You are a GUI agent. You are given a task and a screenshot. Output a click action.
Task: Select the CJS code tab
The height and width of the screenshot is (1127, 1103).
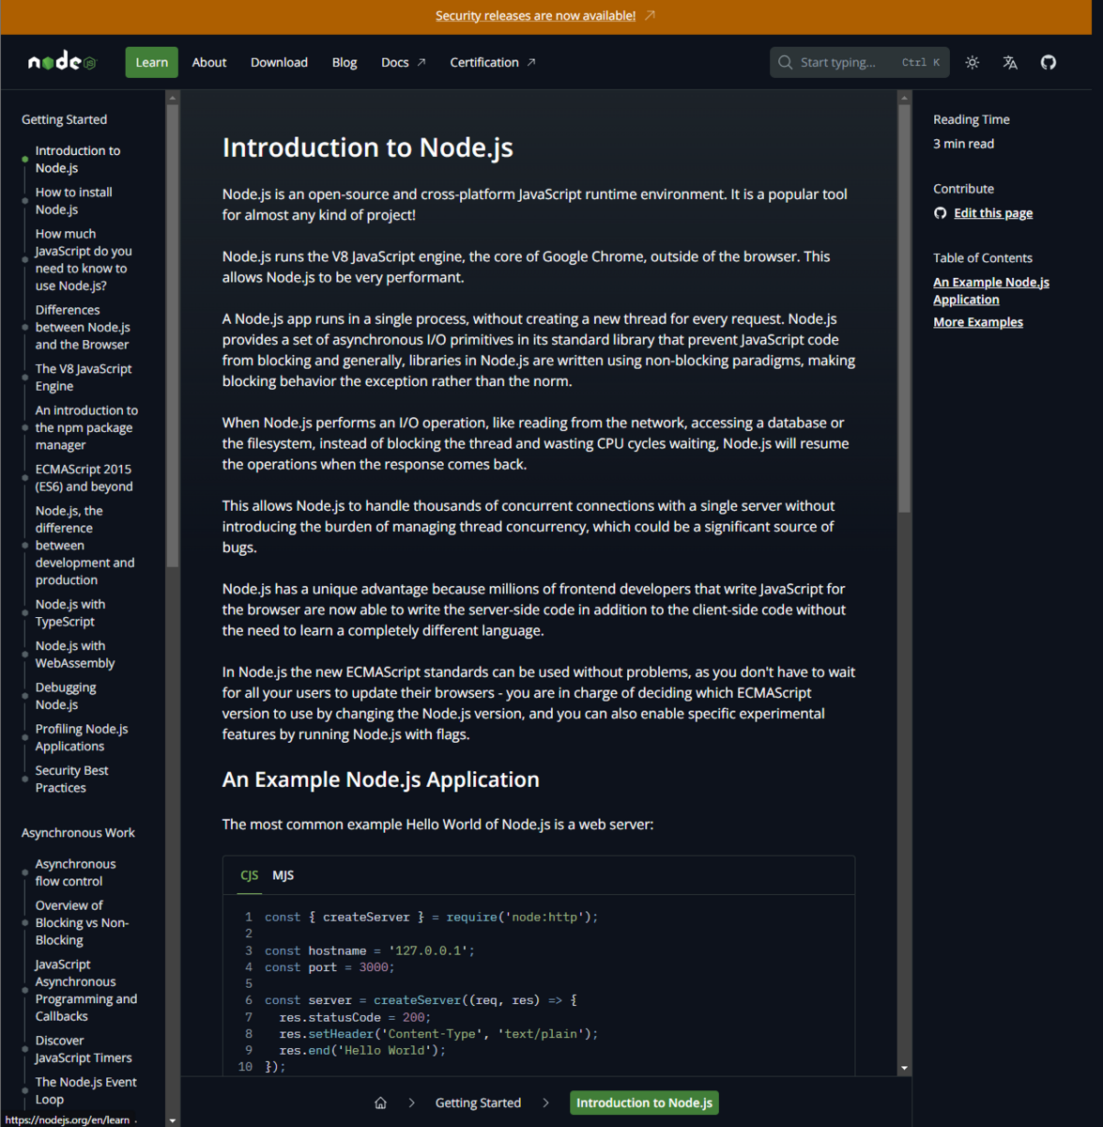pos(248,874)
